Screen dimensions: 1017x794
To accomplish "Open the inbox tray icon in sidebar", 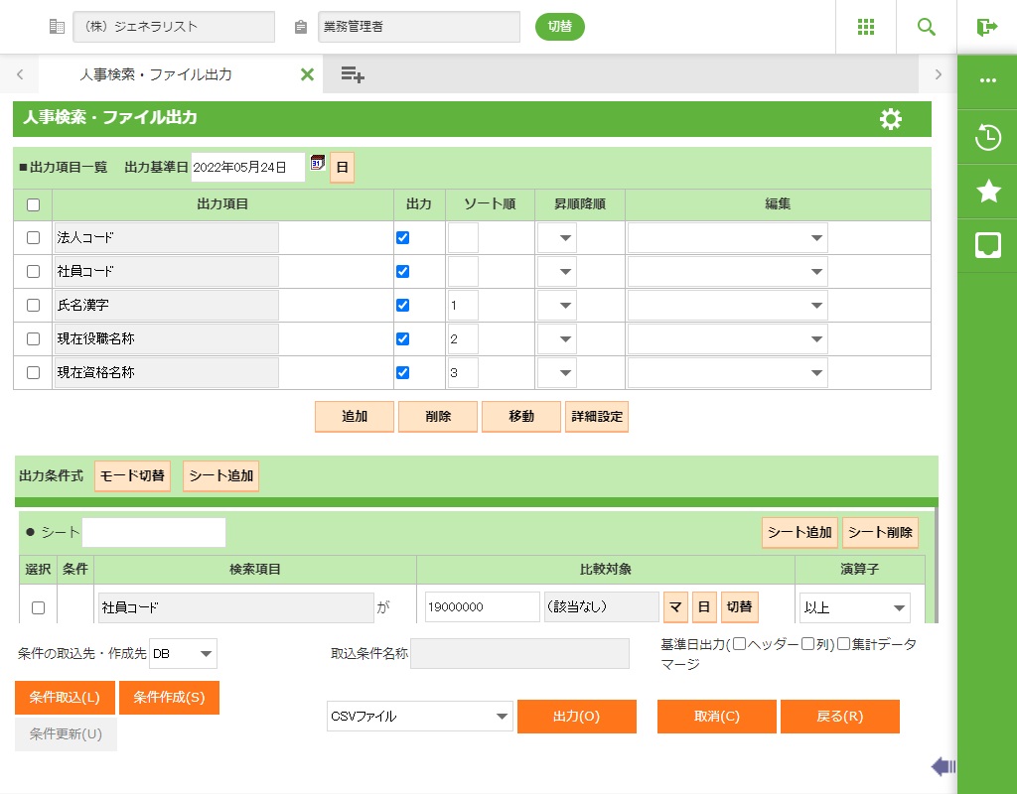I will (x=987, y=245).
